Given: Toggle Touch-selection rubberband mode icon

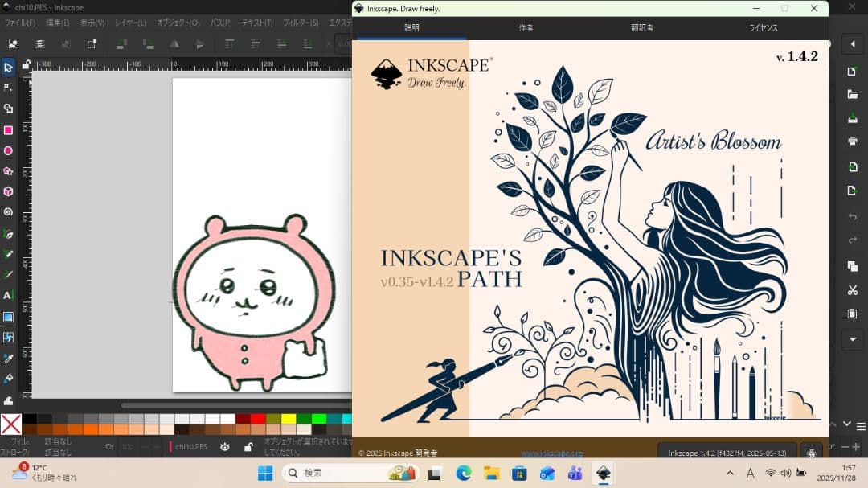Looking at the screenshot, I should (x=92, y=43).
